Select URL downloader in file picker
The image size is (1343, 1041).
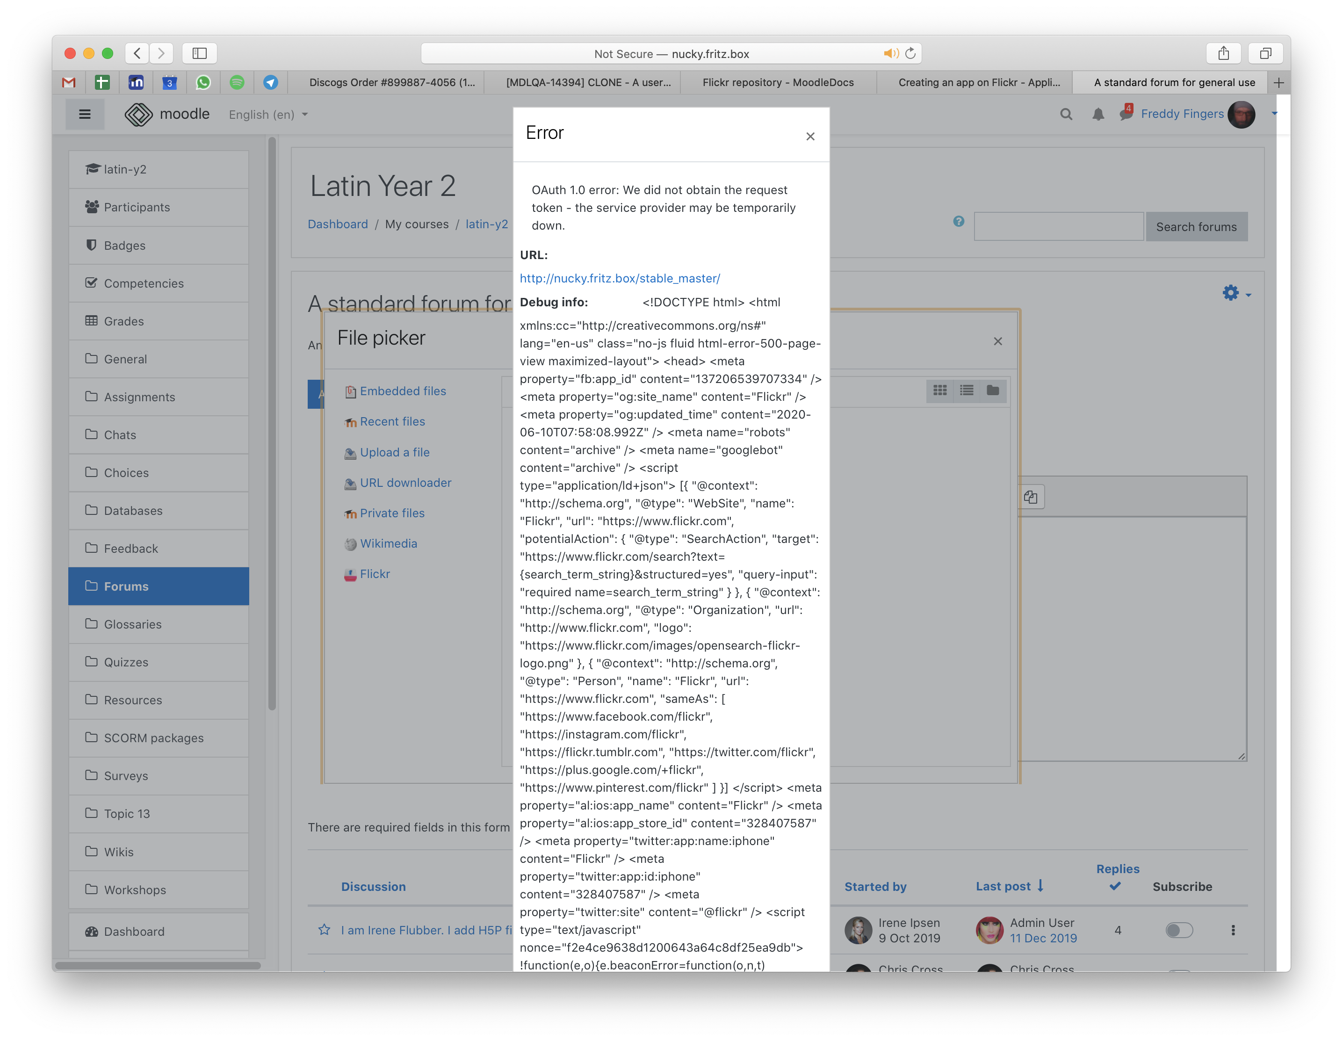(405, 483)
